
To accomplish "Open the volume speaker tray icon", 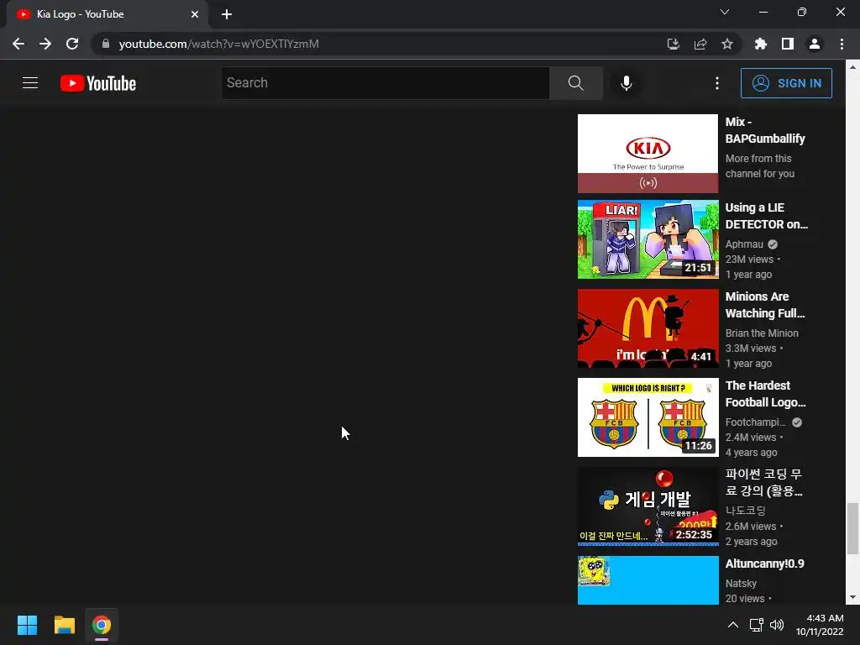I will point(777,625).
